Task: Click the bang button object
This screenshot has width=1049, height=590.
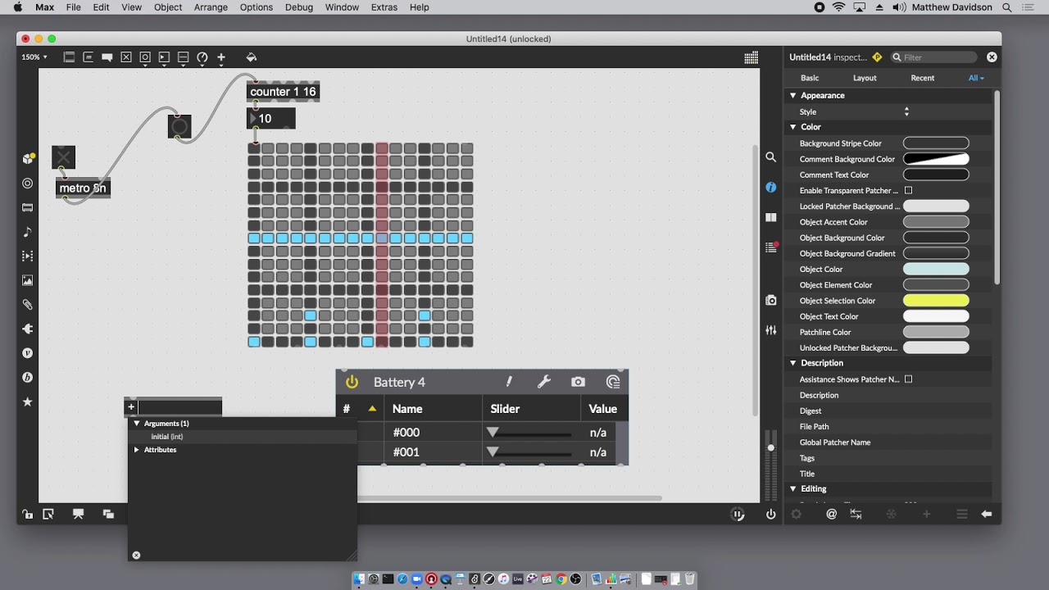Action: pyautogui.click(x=179, y=126)
